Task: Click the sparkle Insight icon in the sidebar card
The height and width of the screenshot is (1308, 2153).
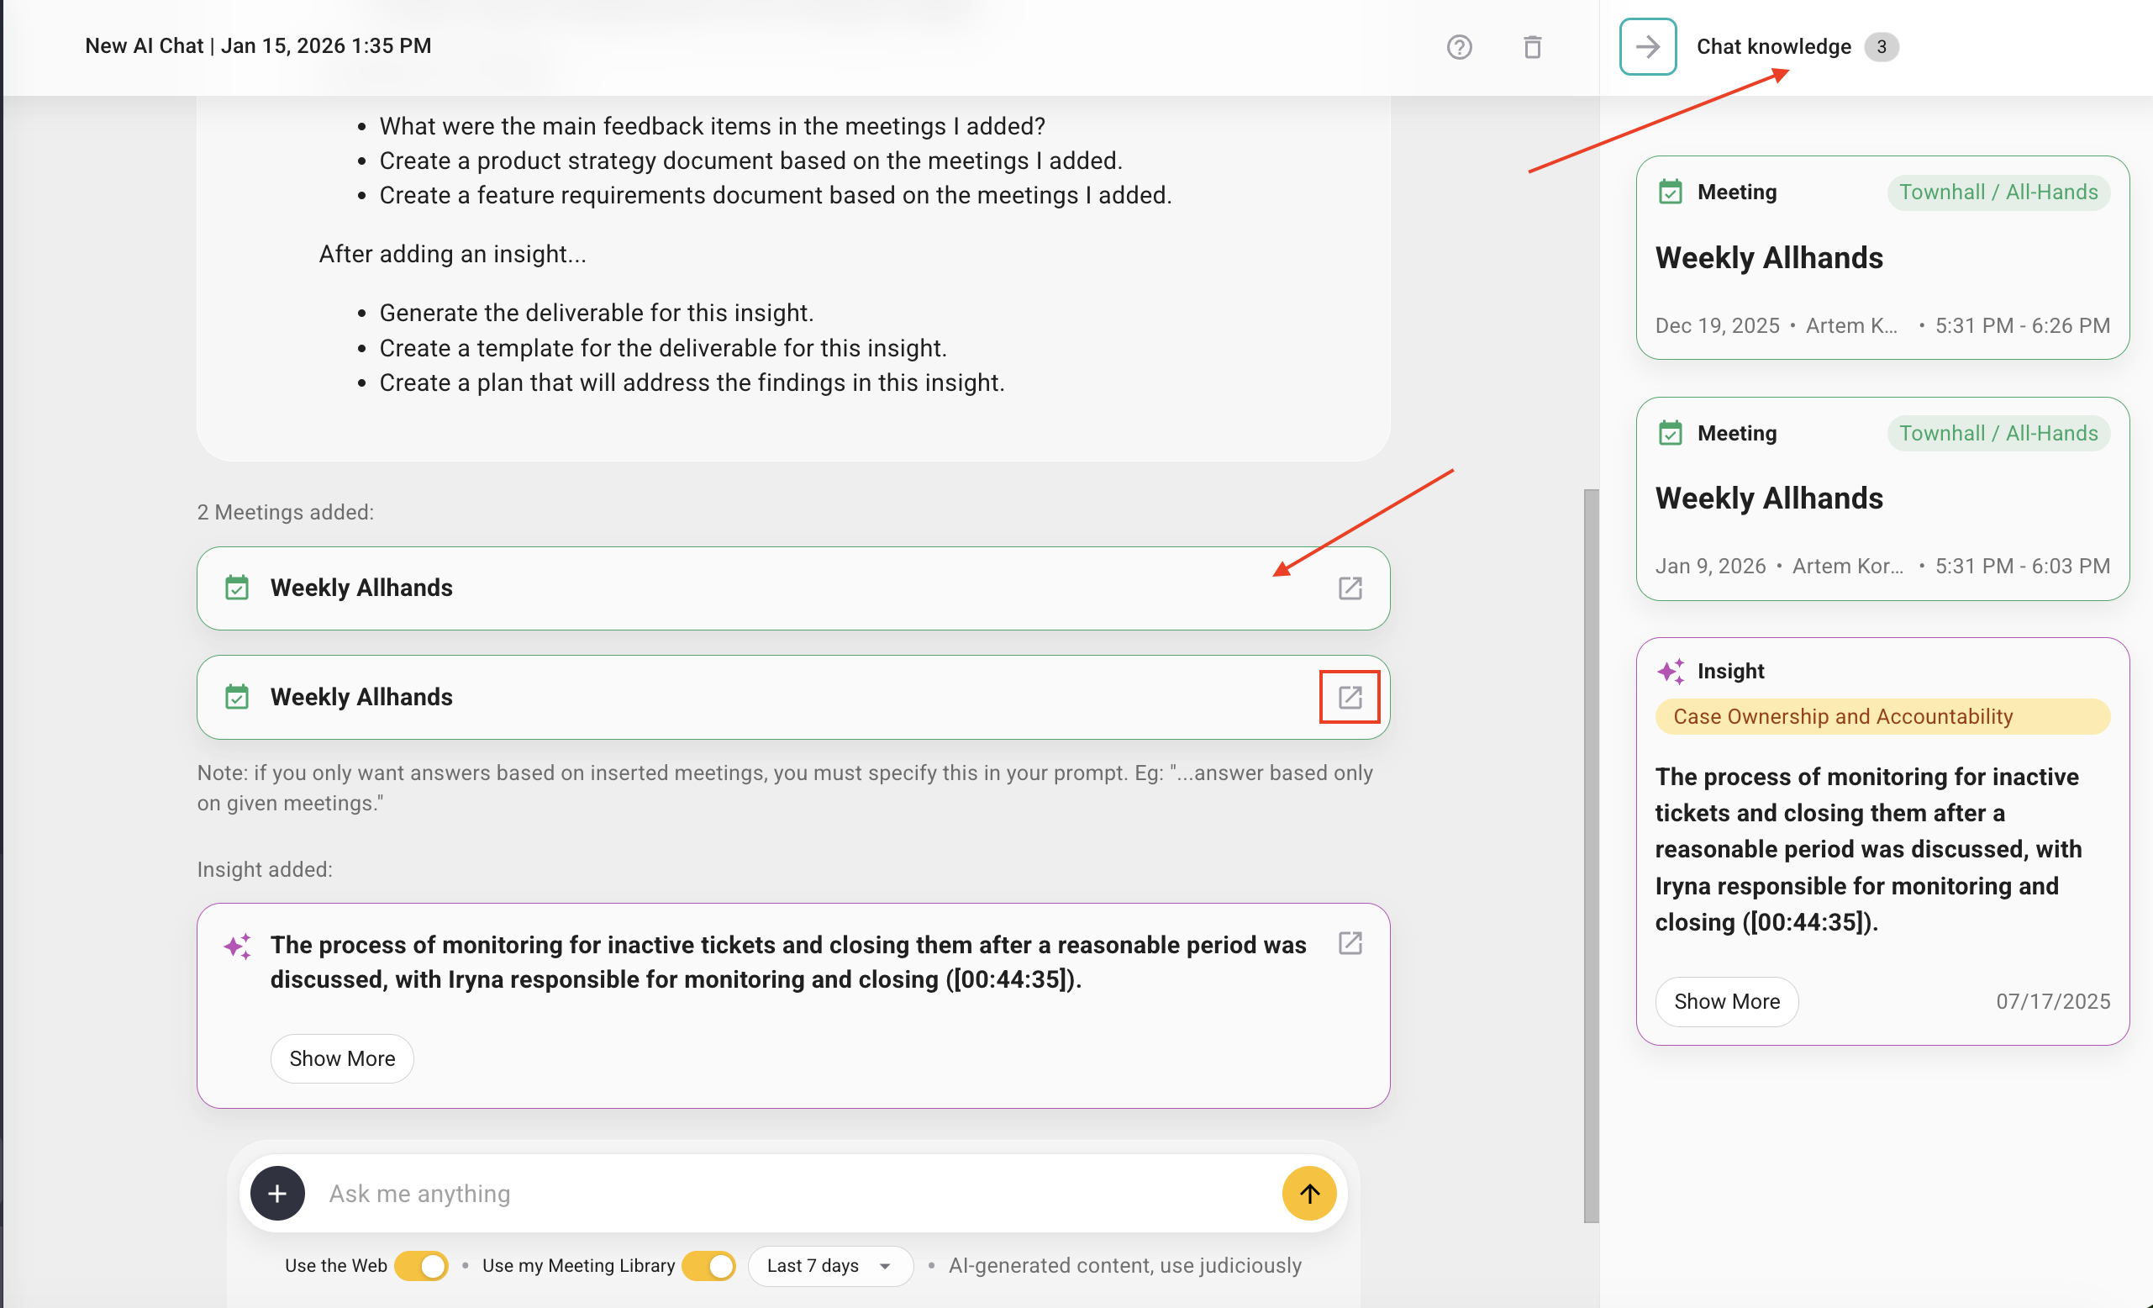Action: 1673,671
